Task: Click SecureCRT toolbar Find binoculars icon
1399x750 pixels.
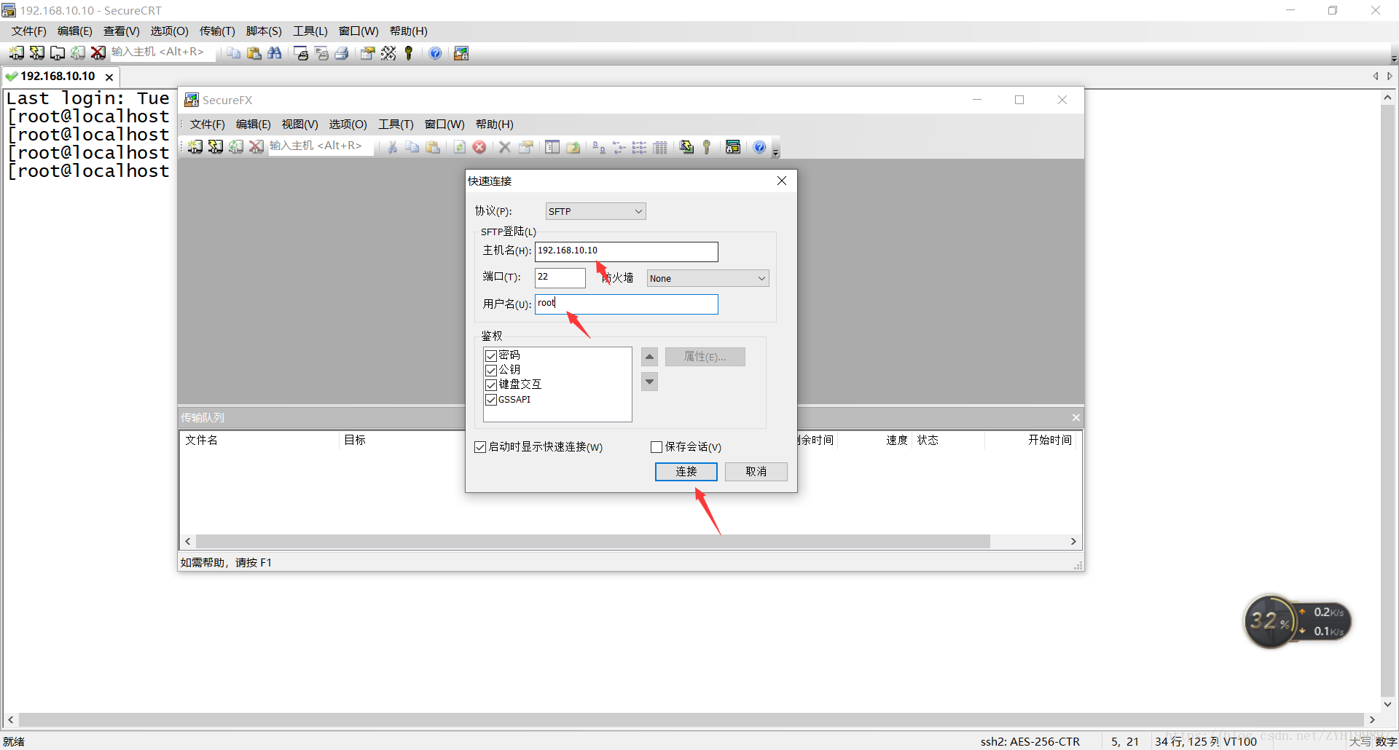Action: [274, 53]
